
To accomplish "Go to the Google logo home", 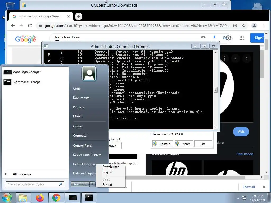I will point(26,39).
